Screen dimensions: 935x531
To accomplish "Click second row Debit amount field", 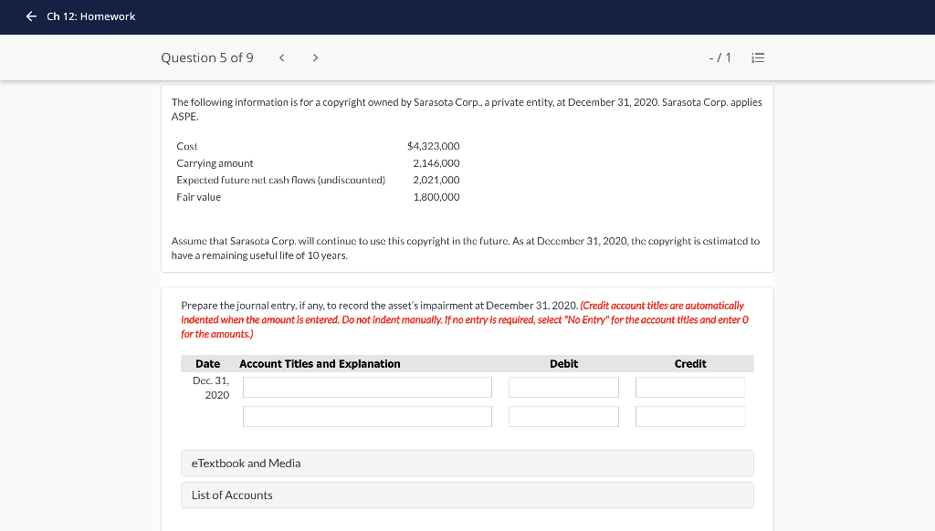I will [563, 417].
